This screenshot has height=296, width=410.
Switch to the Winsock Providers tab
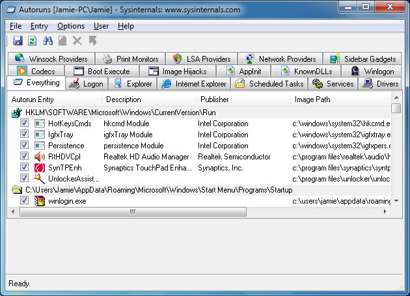pos(51,59)
